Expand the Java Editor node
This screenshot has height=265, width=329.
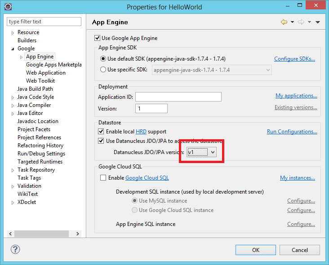coord(13,114)
